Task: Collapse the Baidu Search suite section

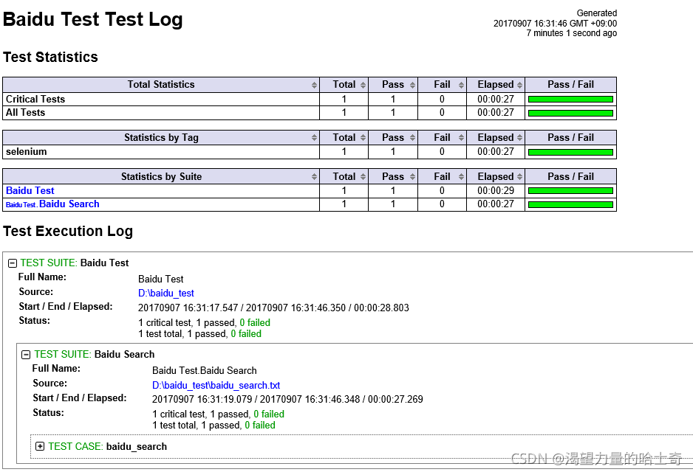Action: pyautogui.click(x=26, y=355)
